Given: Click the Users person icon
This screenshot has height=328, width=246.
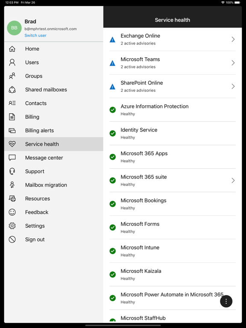Looking at the screenshot, I should [12, 62].
